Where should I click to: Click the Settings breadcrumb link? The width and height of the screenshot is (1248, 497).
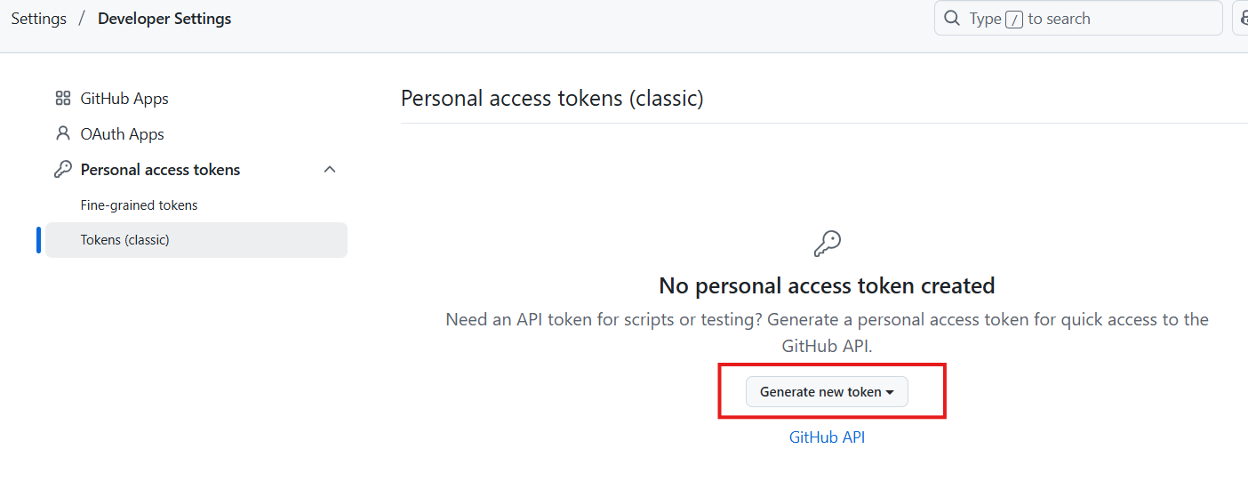pos(38,19)
